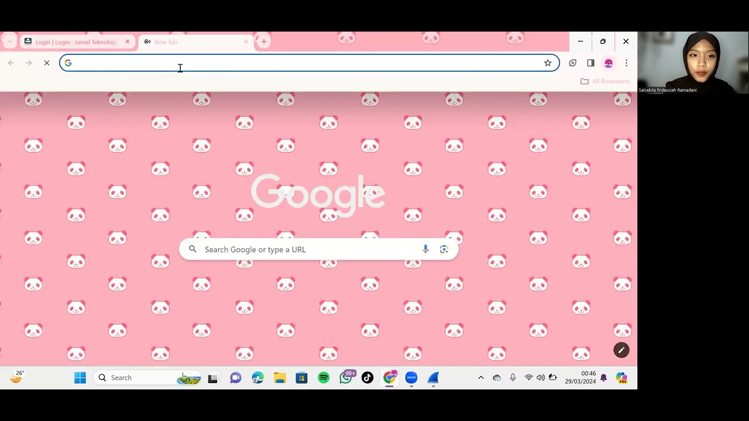Launch the Teams chat taskbar icon
The image size is (749, 421).
coord(235,378)
